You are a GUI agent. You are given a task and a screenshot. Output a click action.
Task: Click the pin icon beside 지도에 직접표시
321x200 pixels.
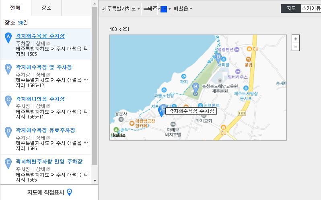[x=70, y=192]
